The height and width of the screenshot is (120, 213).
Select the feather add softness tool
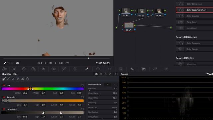(x=23, y=79)
